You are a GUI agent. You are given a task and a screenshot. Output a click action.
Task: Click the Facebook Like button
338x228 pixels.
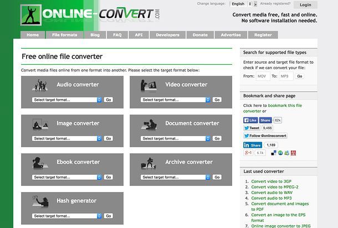(x=250, y=120)
